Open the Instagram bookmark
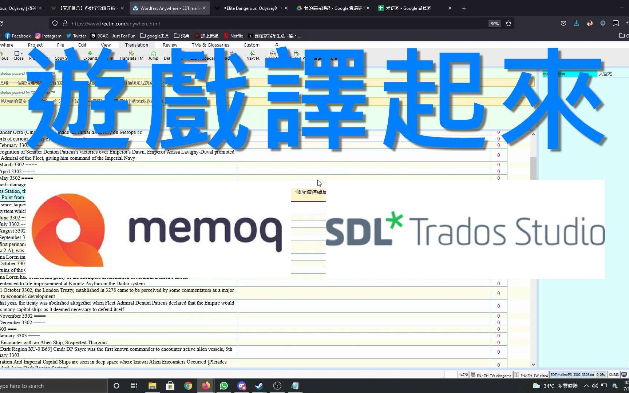 click(x=48, y=36)
